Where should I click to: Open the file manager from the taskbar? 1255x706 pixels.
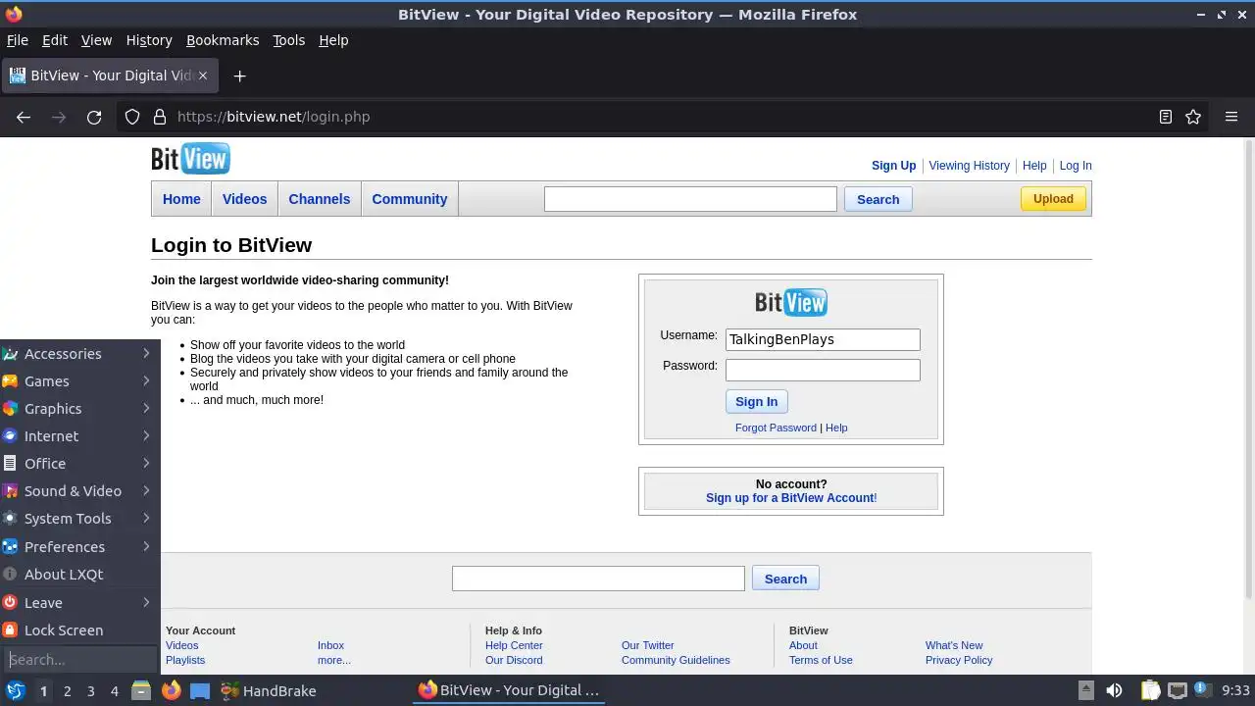(x=141, y=691)
